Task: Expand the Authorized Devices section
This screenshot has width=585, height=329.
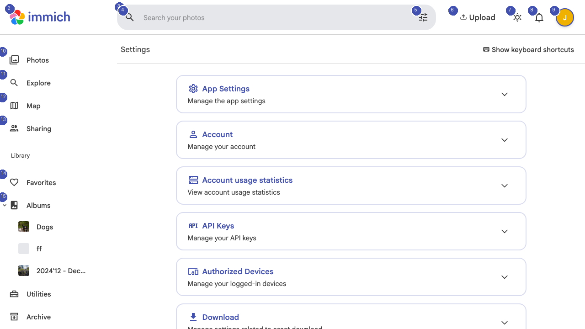Action: pos(505,277)
